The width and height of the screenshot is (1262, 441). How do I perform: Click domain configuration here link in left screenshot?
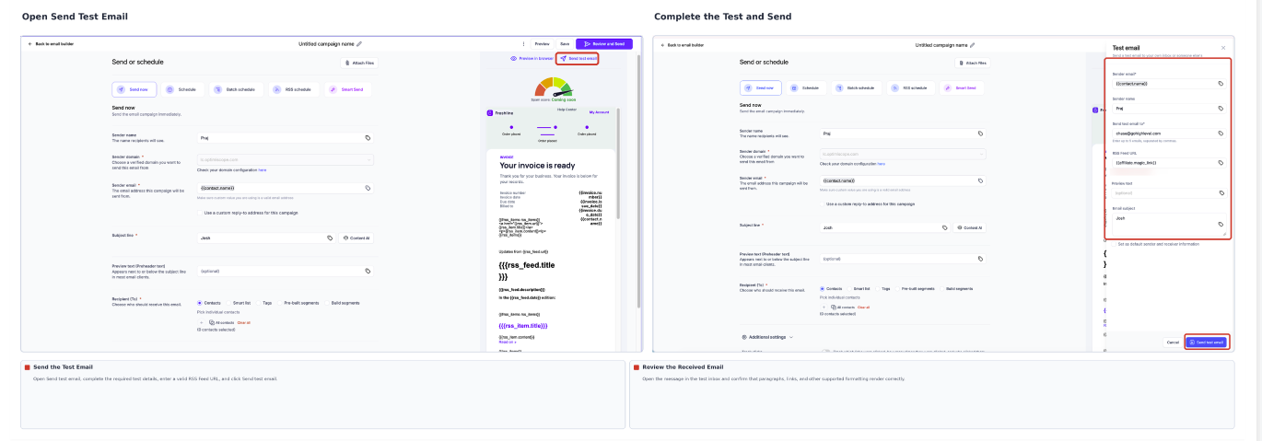click(x=263, y=170)
